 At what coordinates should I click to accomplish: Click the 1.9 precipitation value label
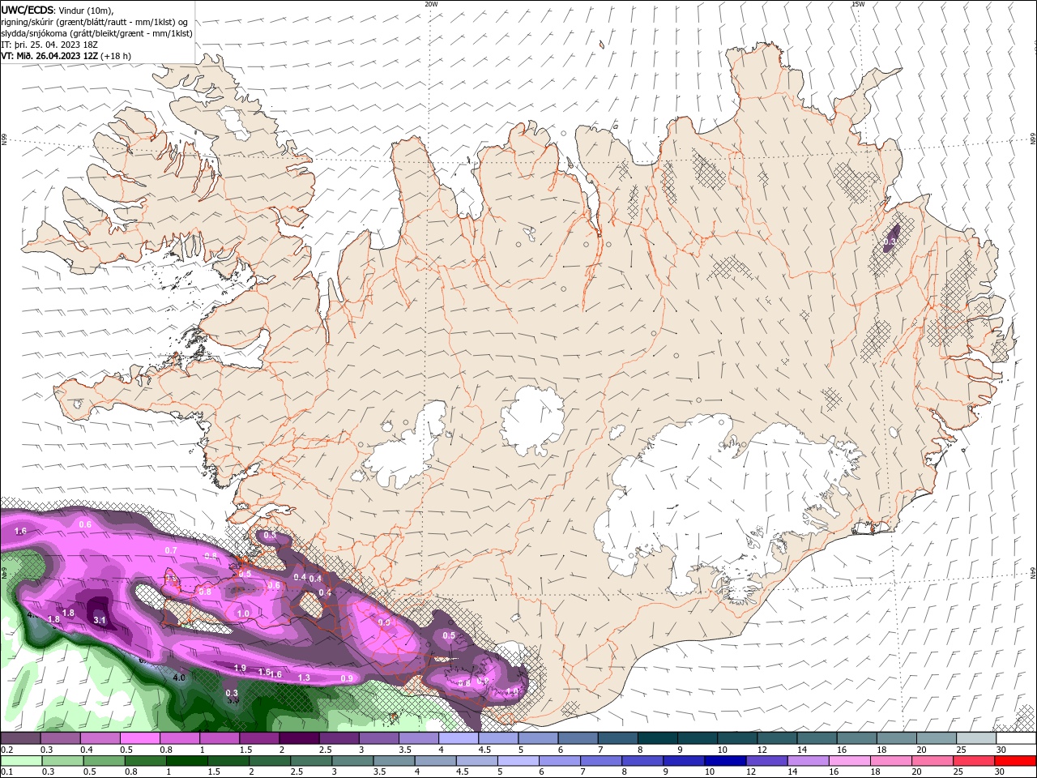click(240, 668)
